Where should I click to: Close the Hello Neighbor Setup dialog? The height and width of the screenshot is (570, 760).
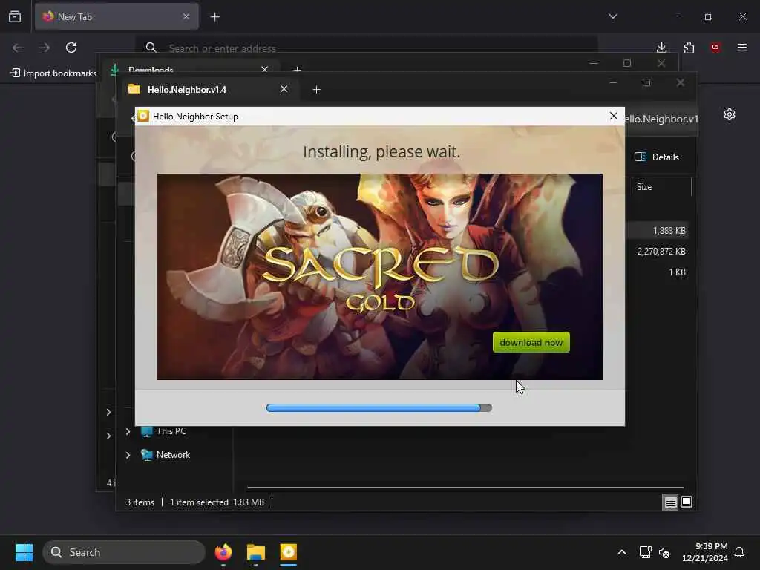[613, 116]
